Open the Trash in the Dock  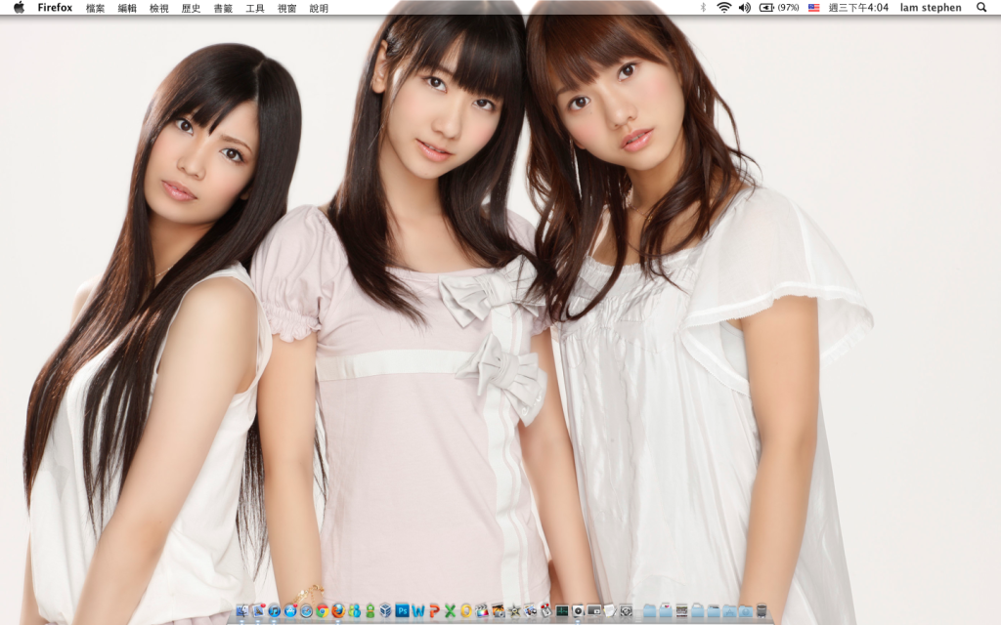(762, 611)
